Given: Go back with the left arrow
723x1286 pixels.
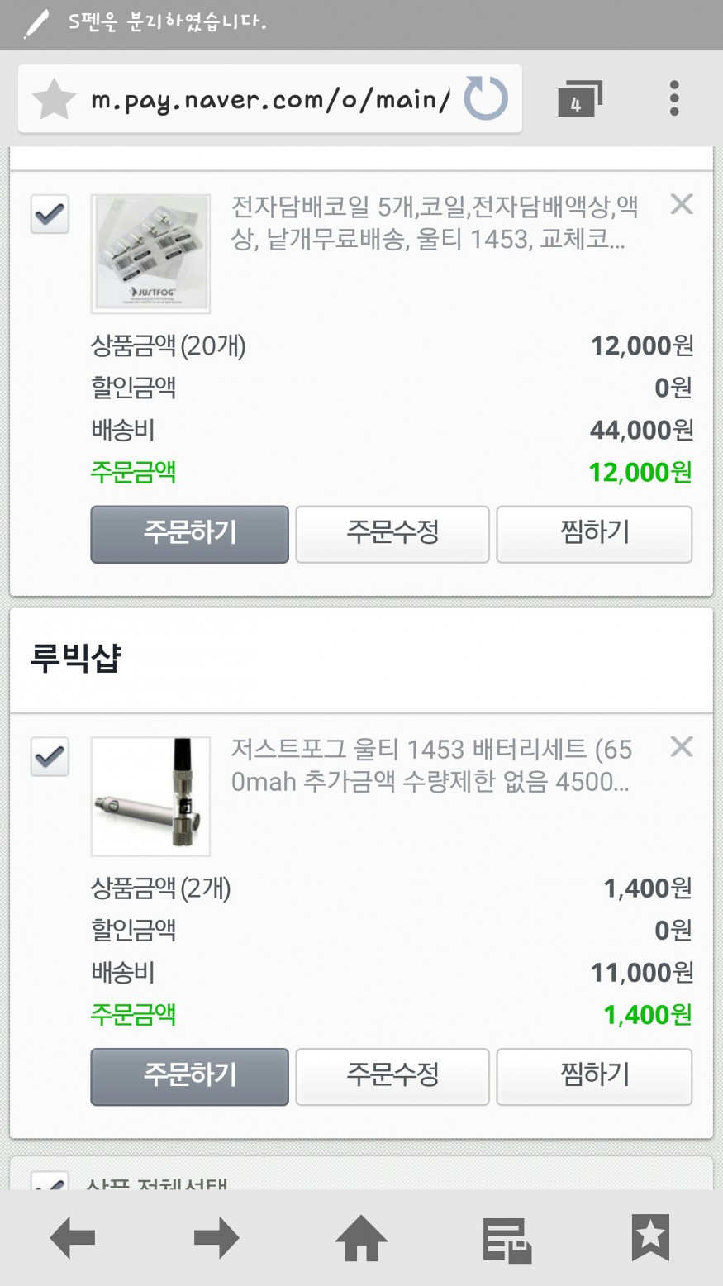Looking at the screenshot, I should click(x=73, y=1238).
